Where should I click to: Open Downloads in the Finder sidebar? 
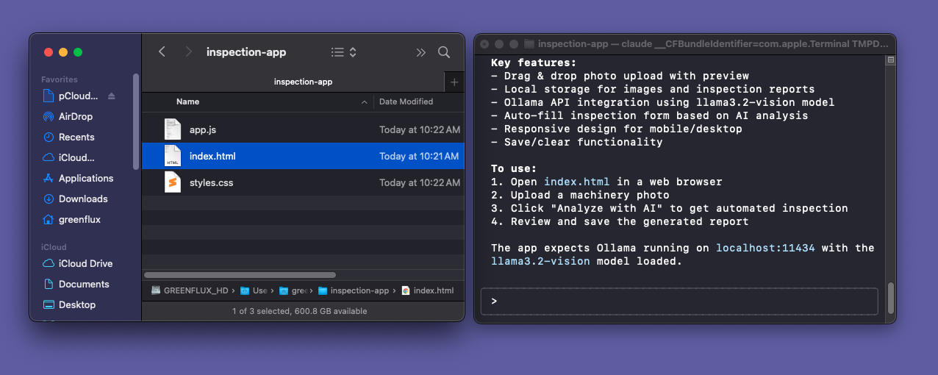pyautogui.click(x=82, y=199)
